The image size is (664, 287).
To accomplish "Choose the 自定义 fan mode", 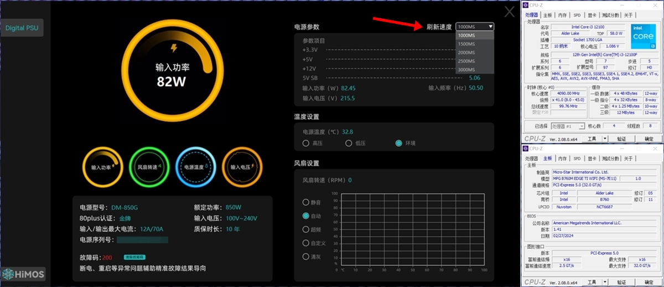I will pyautogui.click(x=305, y=243).
